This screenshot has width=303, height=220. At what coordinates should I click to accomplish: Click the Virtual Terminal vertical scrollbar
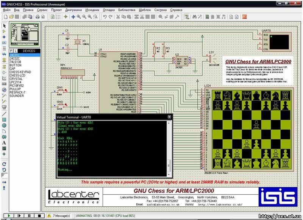169,148
